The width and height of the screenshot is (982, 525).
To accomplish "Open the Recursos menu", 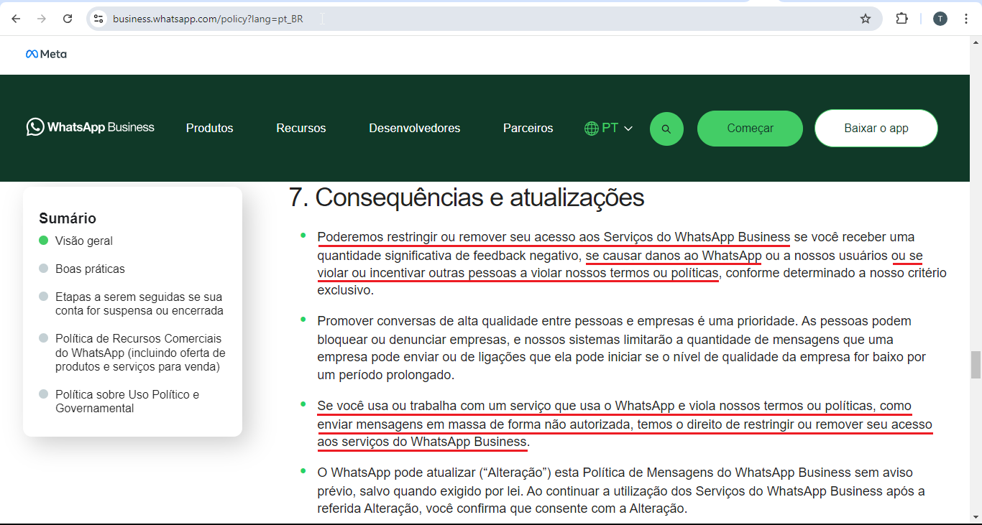I will 301,128.
